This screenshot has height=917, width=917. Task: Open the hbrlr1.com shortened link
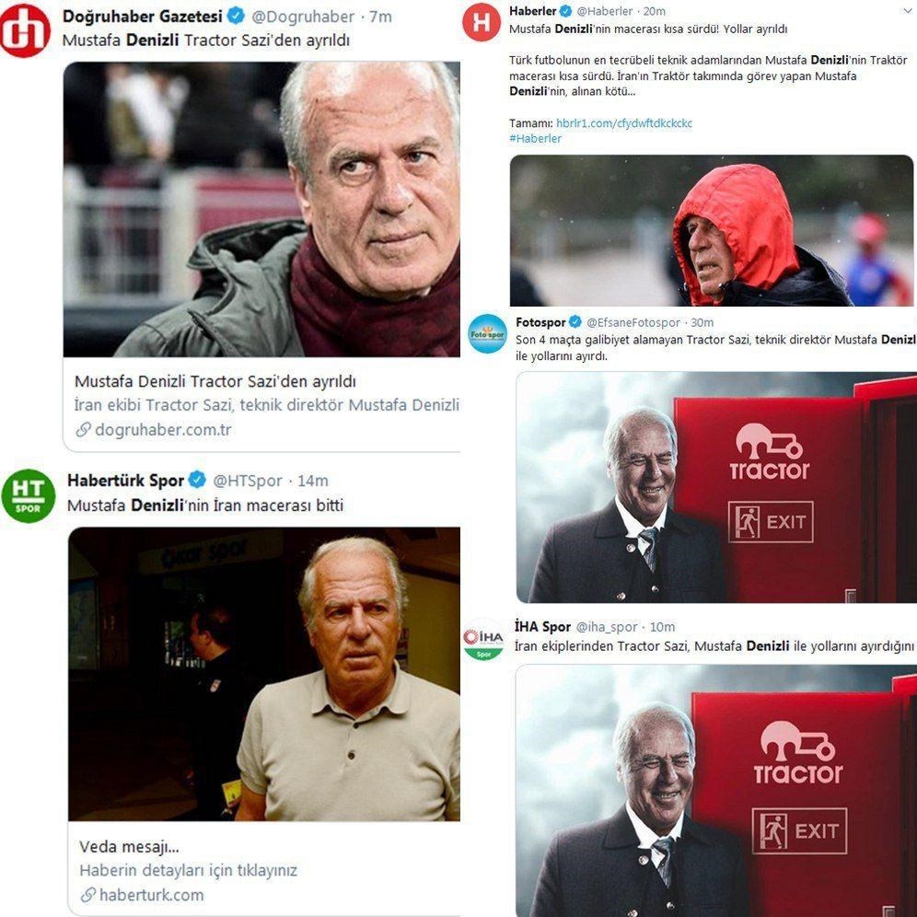pyautogui.click(x=624, y=122)
